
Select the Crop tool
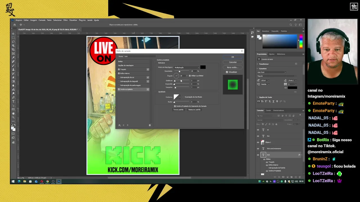pos(13,50)
